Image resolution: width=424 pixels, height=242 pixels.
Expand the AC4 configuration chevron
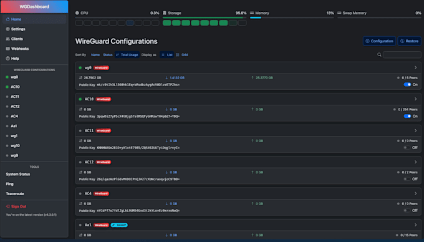[x=416, y=193]
